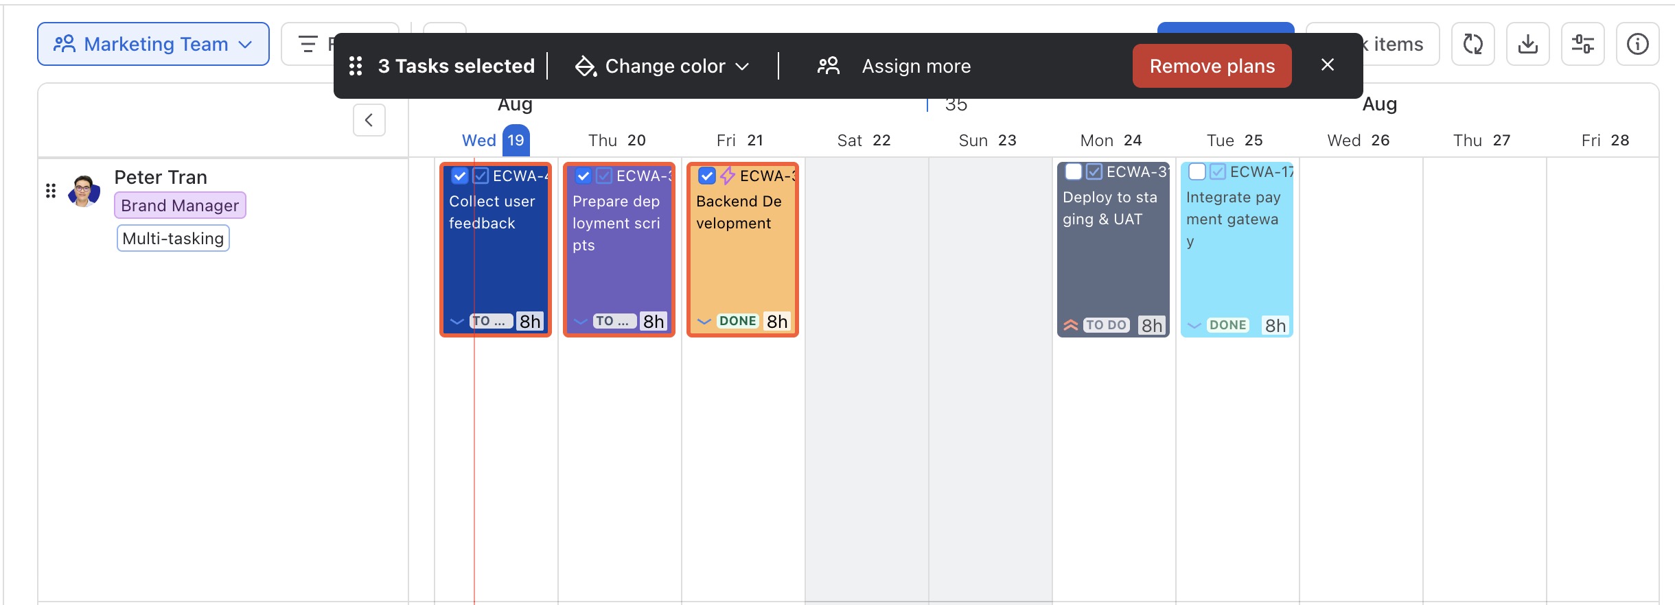
Task: Click the Brand Manager tag
Action: 180,205
